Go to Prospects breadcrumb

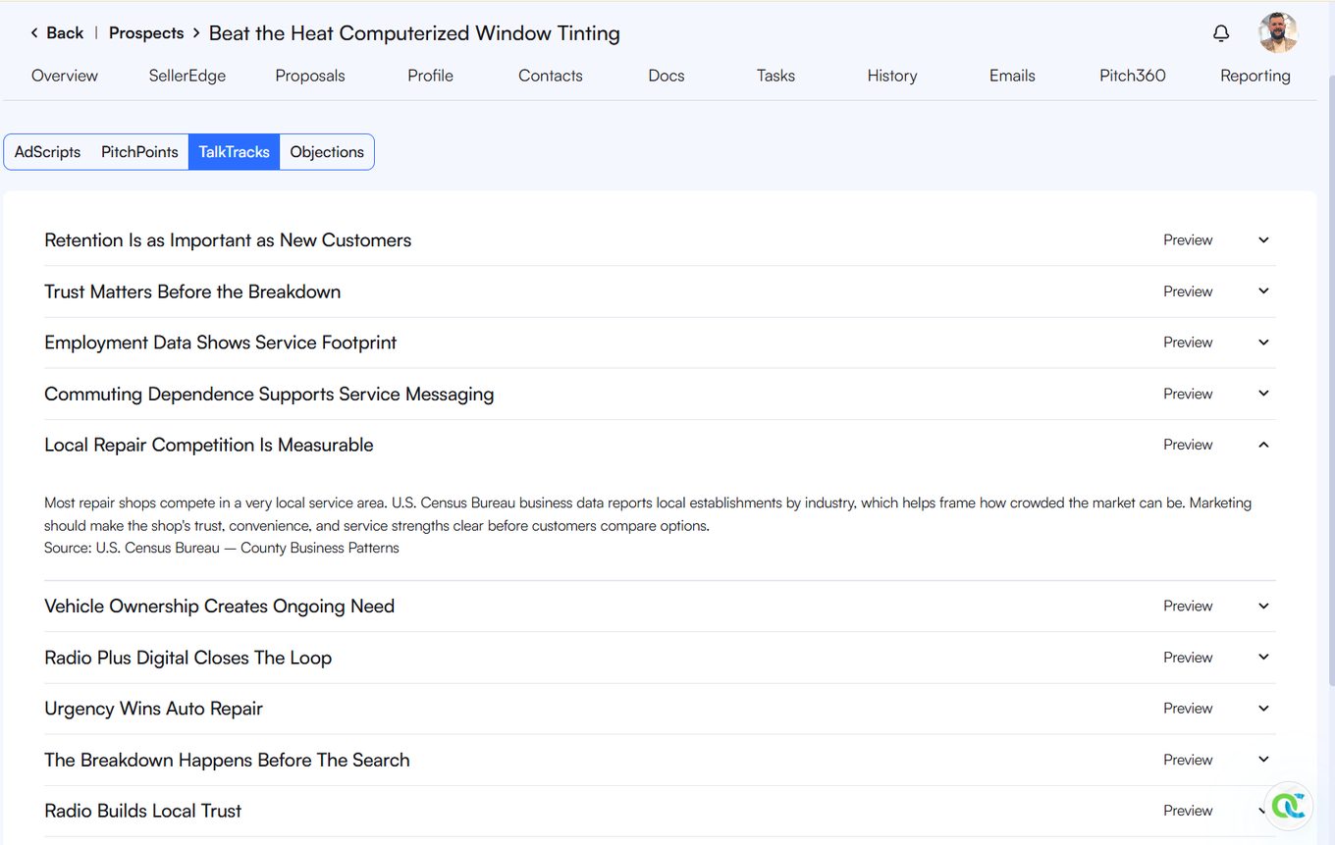pos(146,32)
